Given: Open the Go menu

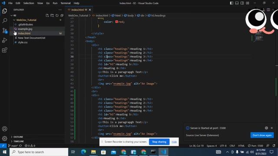Looking at the screenshot, I should coord(48,3).
